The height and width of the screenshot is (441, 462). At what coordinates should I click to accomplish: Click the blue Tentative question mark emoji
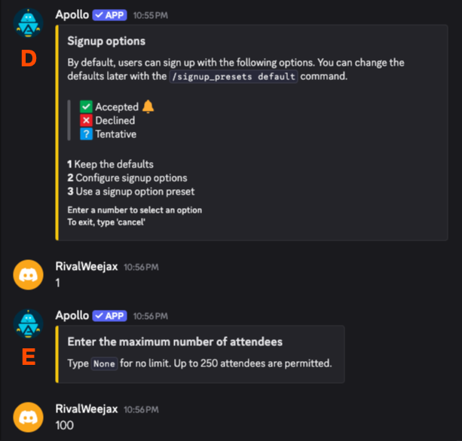86,134
